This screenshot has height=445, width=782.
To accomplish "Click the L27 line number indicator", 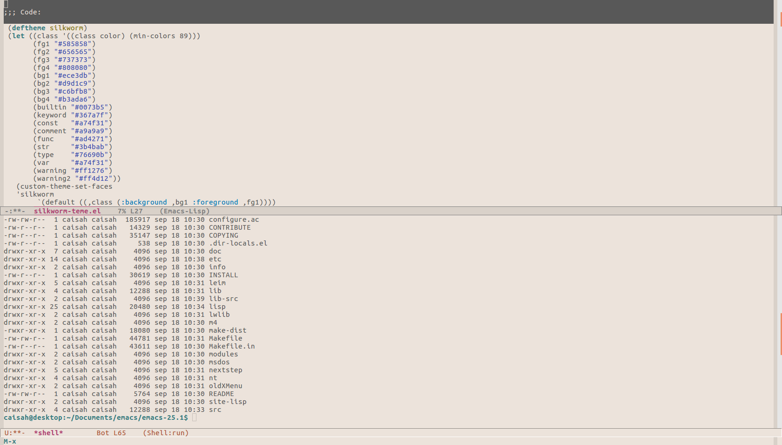I will coord(136,211).
